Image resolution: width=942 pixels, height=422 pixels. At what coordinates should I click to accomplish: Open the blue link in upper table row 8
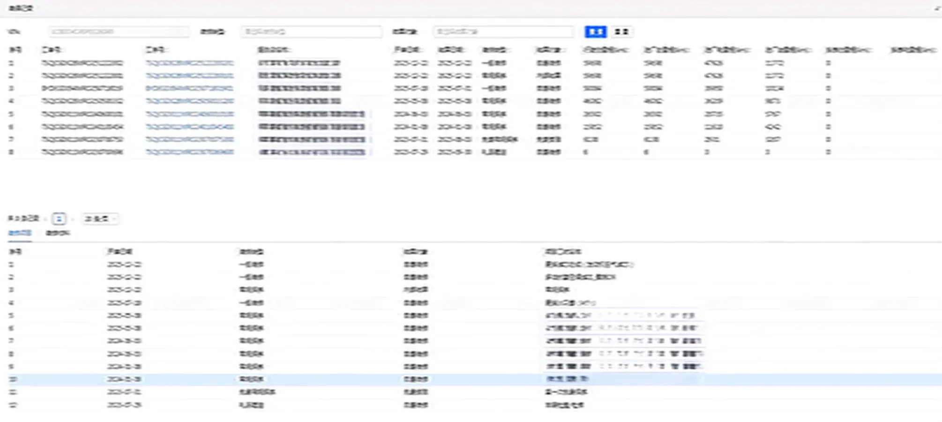189,152
